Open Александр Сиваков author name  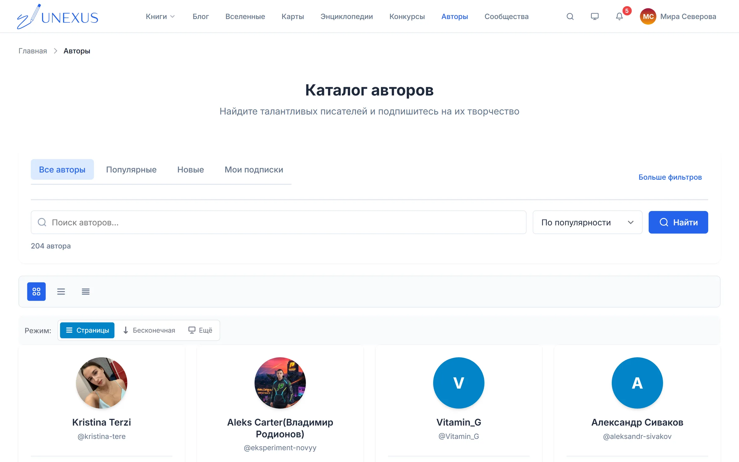click(637, 422)
